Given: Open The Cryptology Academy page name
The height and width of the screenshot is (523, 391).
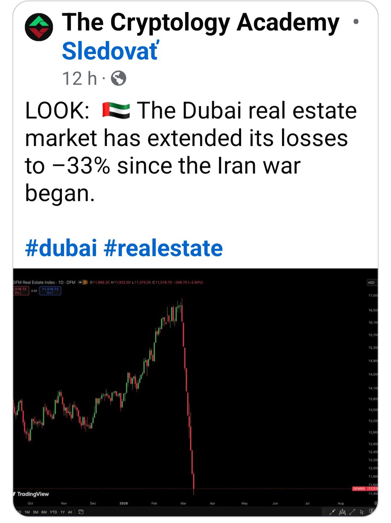Looking at the screenshot, I should [201, 22].
